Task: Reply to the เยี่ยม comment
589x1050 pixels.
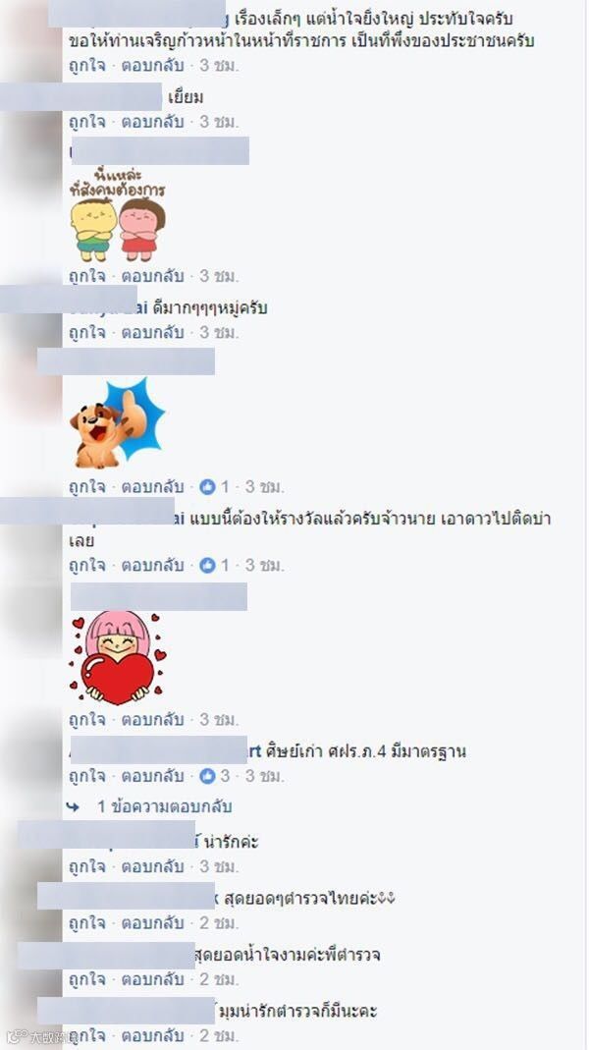Action: tap(152, 122)
